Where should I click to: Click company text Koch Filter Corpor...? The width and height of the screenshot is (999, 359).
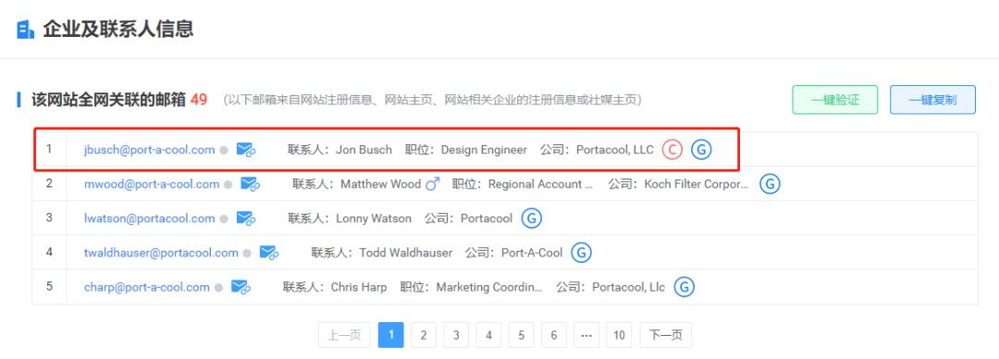[x=697, y=184]
